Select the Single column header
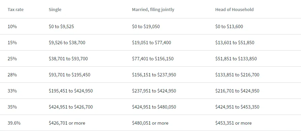This screenshot has height=131, width=301. 55,9
